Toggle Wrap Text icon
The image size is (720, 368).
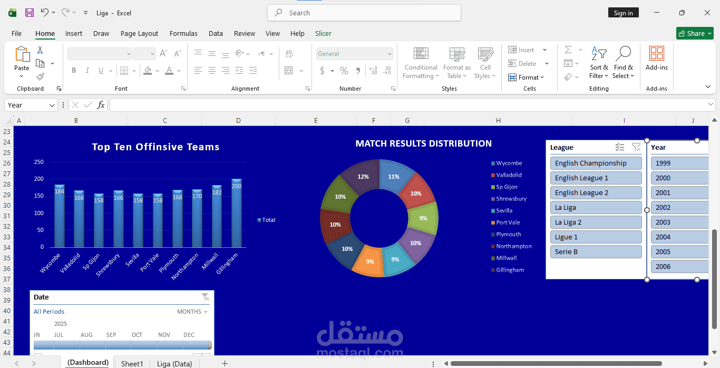click(x=289, y=54)
